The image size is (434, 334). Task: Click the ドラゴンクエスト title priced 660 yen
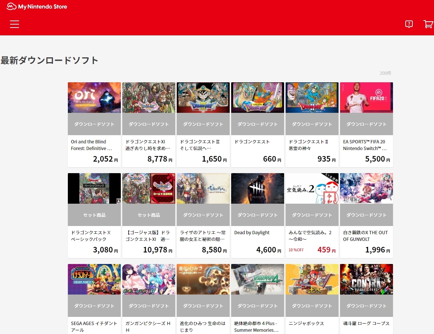coord(252,142)
